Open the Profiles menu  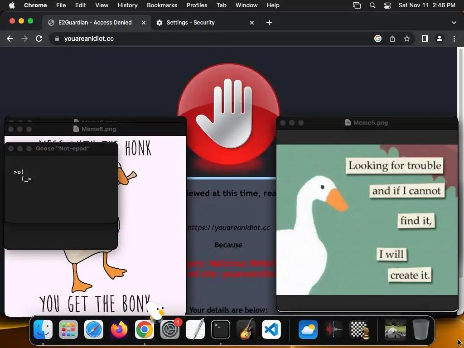point(197,5)
